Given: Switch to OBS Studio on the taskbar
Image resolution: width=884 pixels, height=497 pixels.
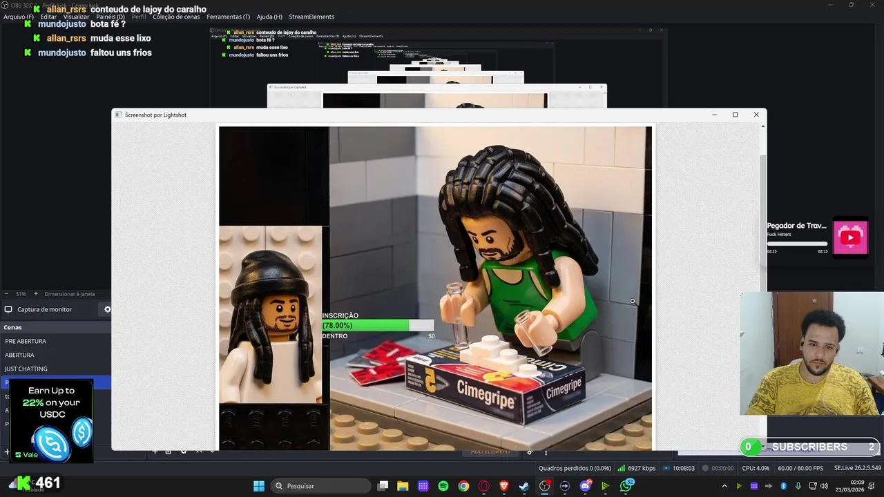Looking at the screenshot, I should tap(545, 486).
